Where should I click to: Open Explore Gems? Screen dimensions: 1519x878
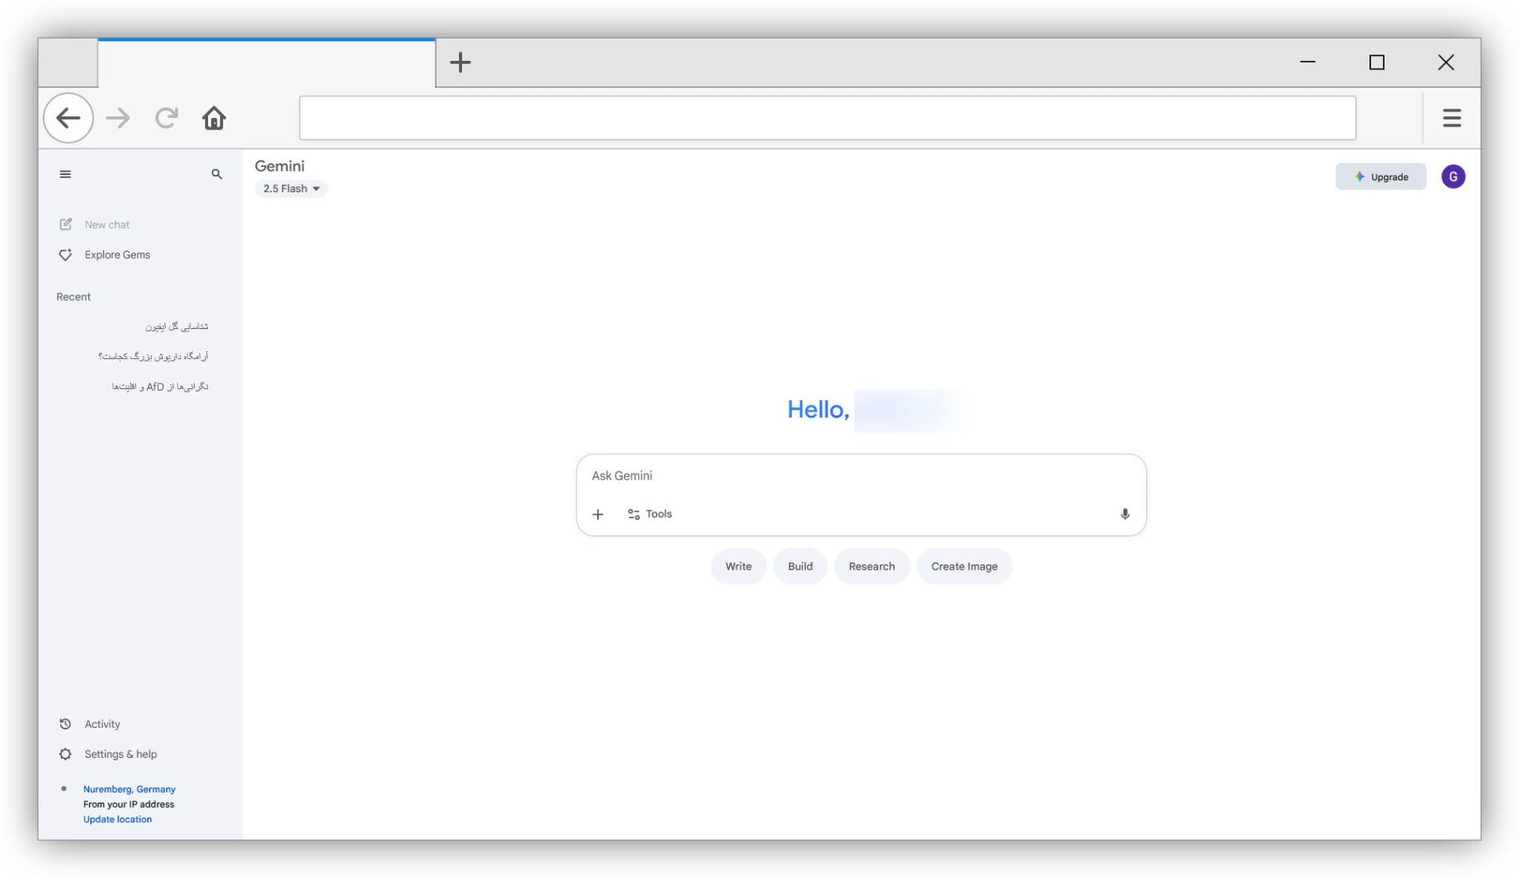click(x=116, y=255)
